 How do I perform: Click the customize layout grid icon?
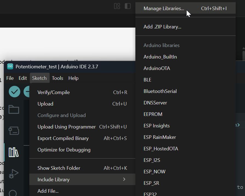pyautogui.click(x=117, y=6)
